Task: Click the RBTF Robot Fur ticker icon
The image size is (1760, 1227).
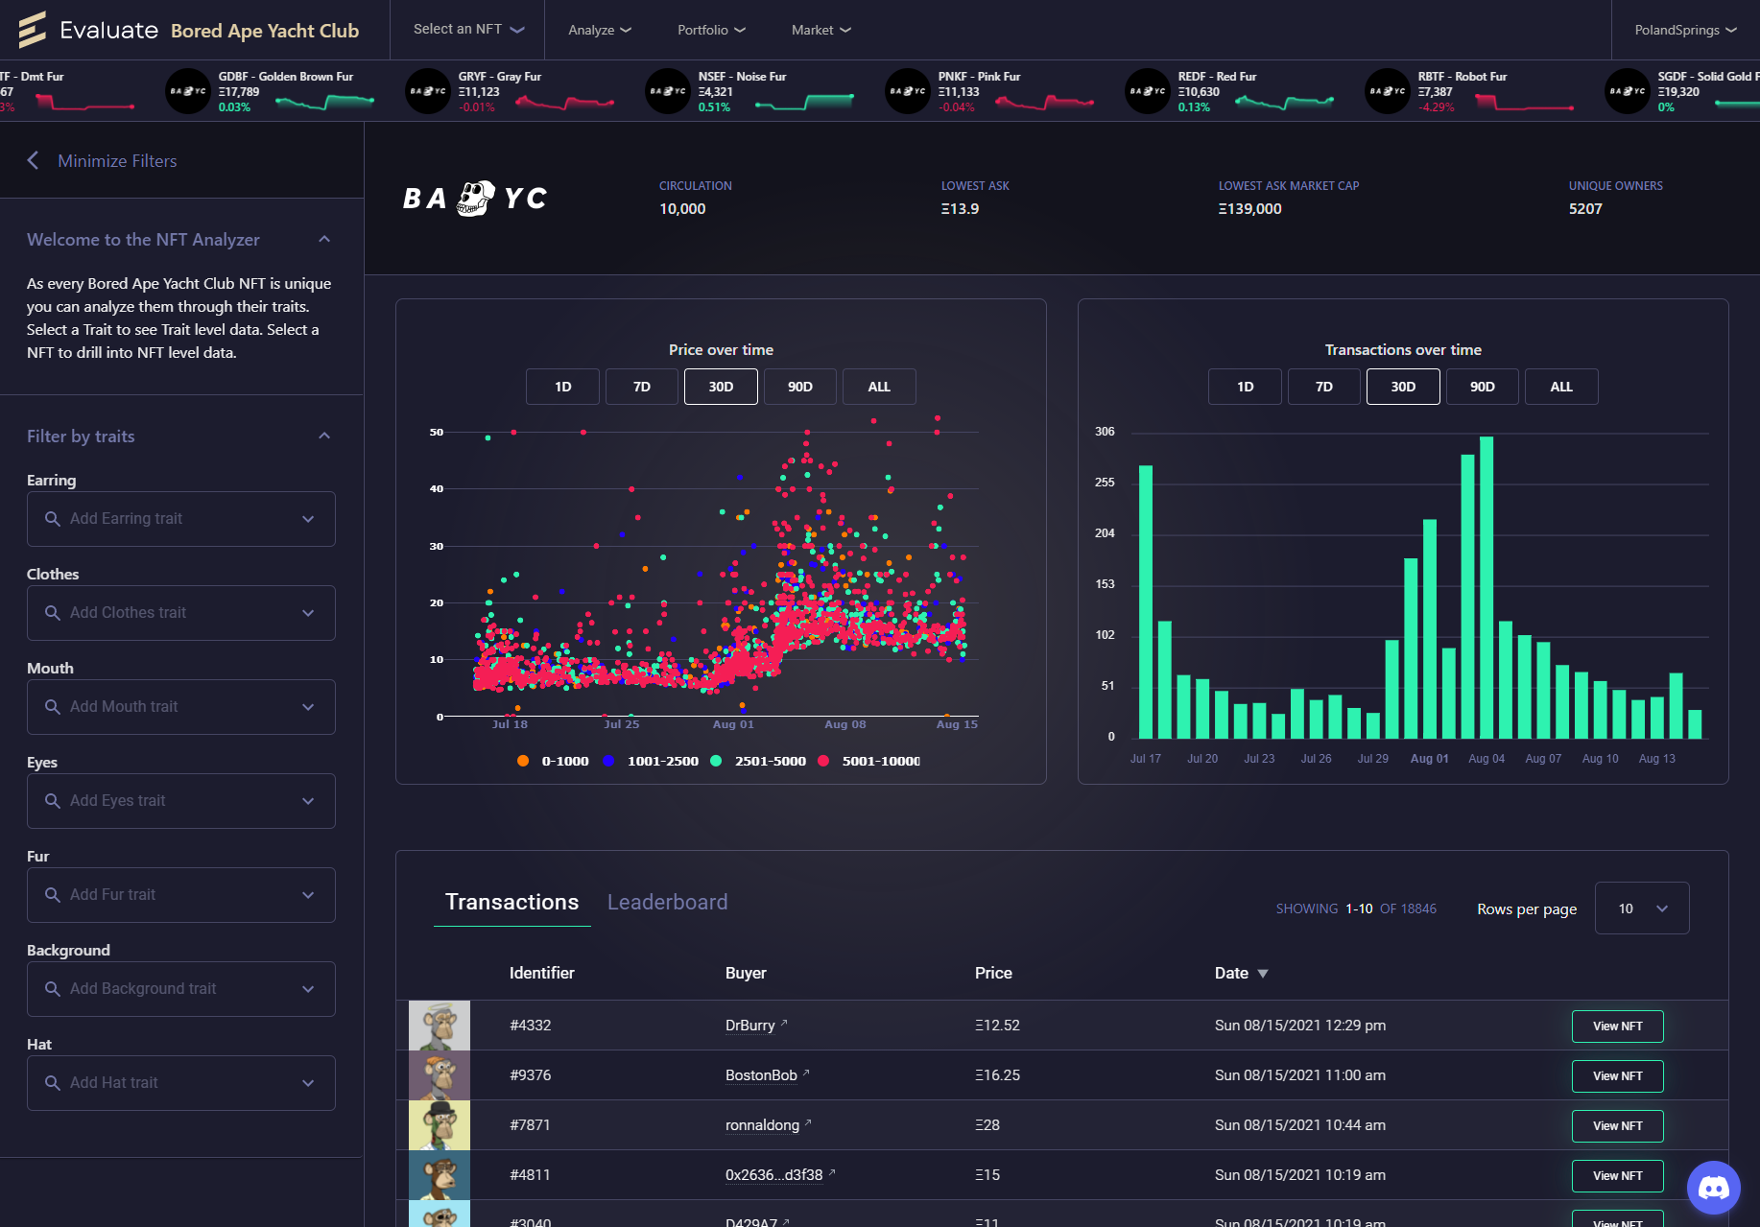Action: tap(1388, 91)
